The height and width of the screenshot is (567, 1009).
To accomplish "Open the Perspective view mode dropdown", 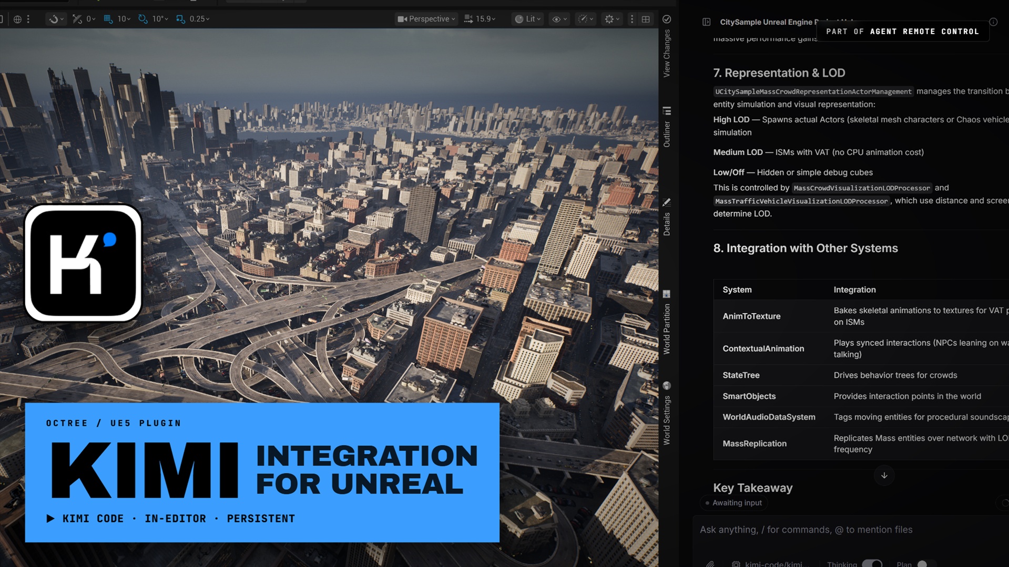I will [x=426, y=19].
